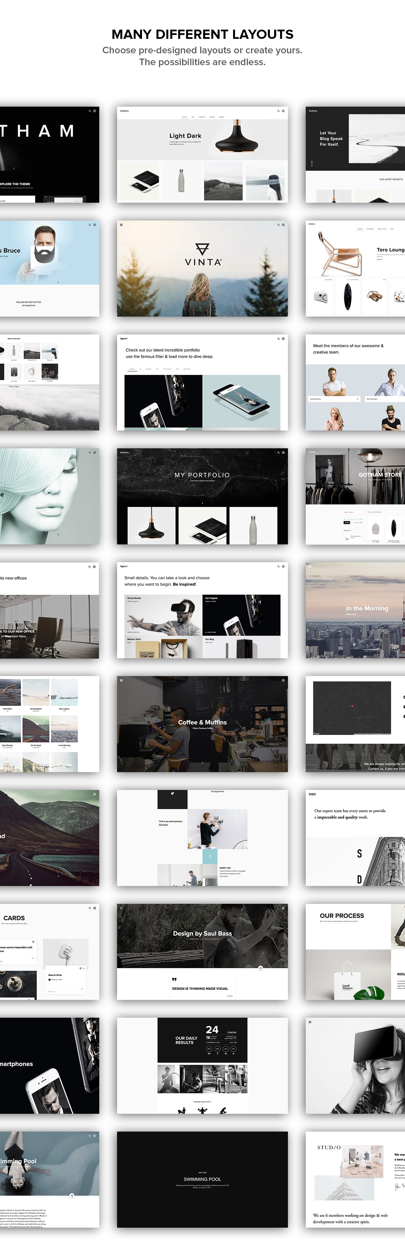The width and height of the screenshot is (405, 1254).
Task: Click the Virtual Reality tile in Agenc layout
Action: [x=163, y=615]
